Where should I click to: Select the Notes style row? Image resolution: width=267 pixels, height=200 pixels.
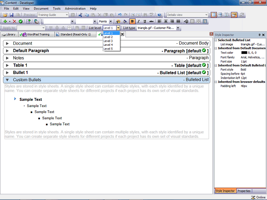click(x=107, y=58)
